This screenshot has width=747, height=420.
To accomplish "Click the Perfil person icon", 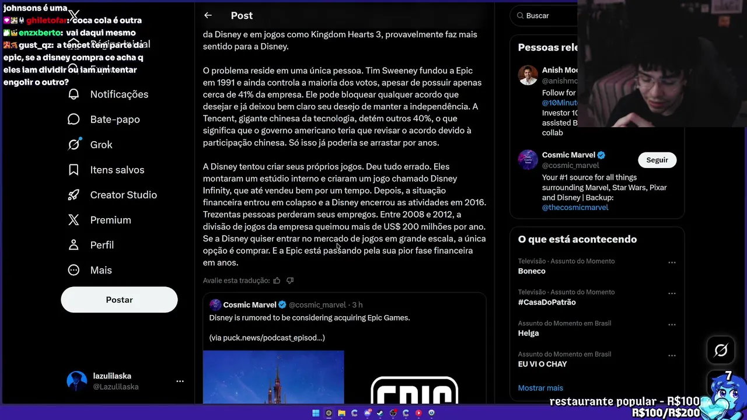I will pyautogui.click(x=74, y=245).
